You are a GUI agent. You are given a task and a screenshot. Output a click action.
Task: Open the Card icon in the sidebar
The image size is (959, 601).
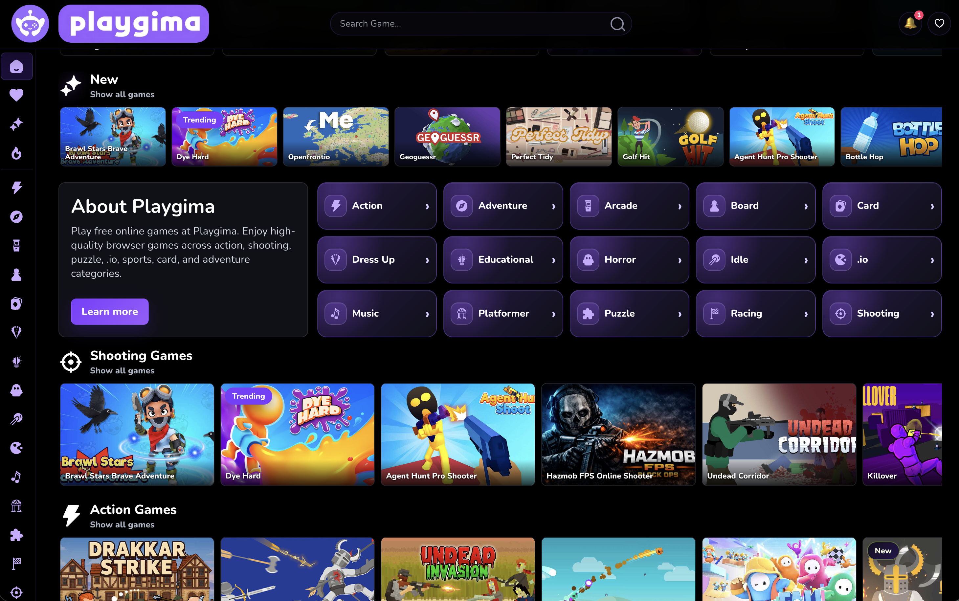tap(16, 304)
